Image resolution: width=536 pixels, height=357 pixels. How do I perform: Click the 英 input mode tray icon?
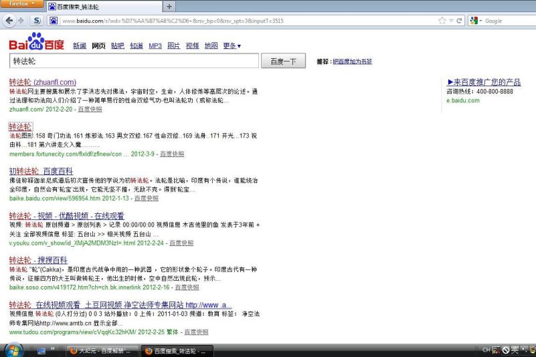[x=515, y=350]
